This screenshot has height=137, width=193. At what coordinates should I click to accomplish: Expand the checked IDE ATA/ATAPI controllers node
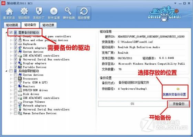point(11,55)
